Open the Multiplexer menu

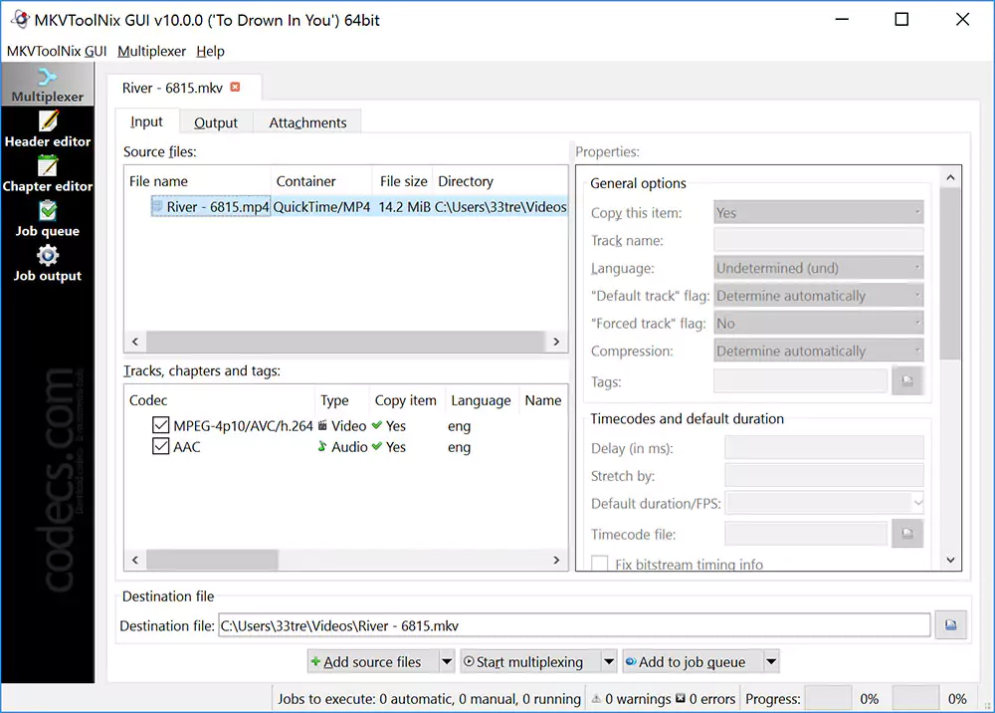coord(151,51)
